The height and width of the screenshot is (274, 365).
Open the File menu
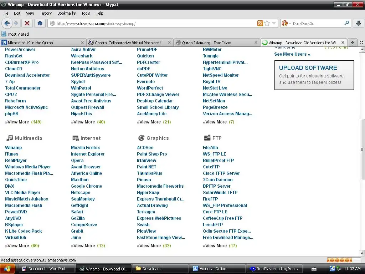pos(5,13)
